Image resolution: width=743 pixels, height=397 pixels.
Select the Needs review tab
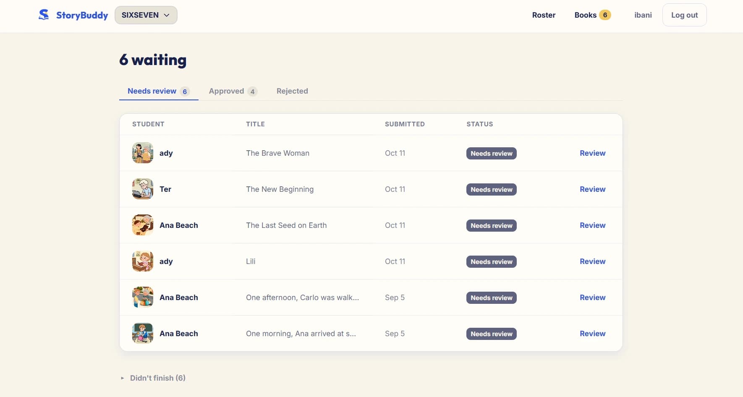pos(159,91)
